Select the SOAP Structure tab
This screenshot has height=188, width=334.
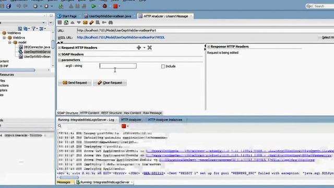[x=67, y=113]
